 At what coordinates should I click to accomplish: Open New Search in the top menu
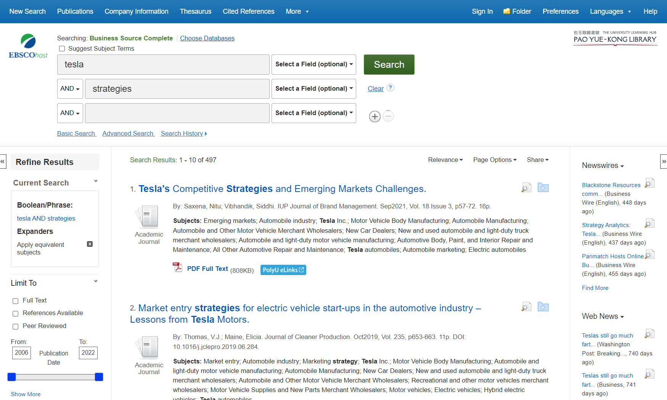[27, 11]
